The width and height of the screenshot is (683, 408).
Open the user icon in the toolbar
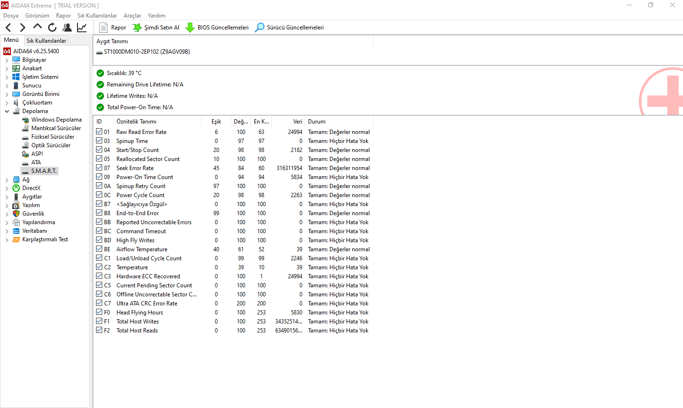[x=67, y=28]
